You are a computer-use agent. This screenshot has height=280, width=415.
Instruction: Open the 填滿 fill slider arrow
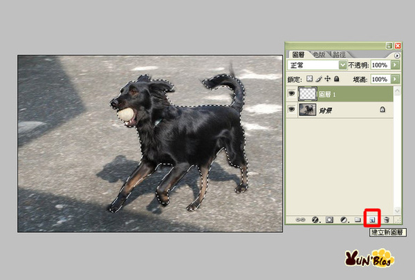point(395,79)
